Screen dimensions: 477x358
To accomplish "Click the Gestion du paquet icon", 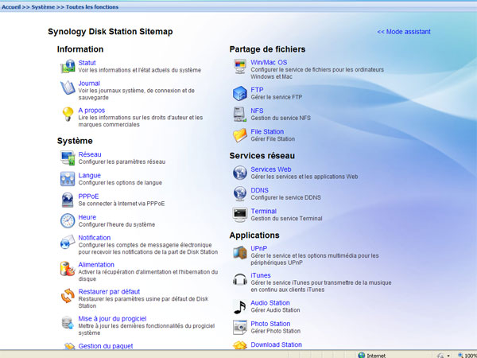I will tap(69, 346).
